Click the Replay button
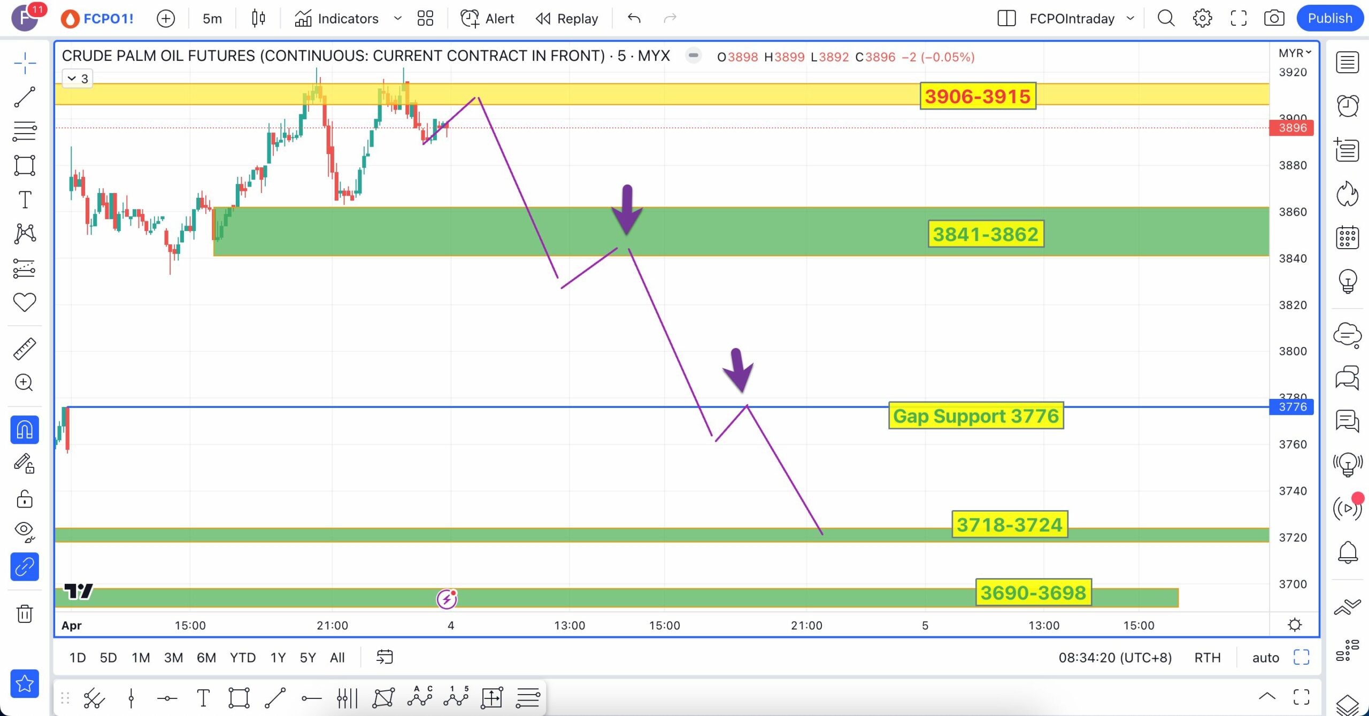 (567, 19)
